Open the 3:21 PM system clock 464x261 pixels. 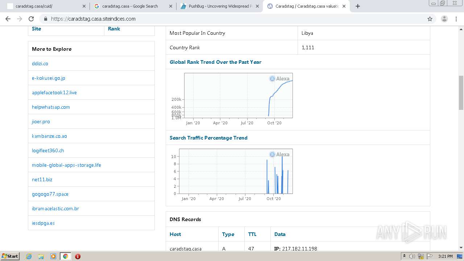(445, 256)
